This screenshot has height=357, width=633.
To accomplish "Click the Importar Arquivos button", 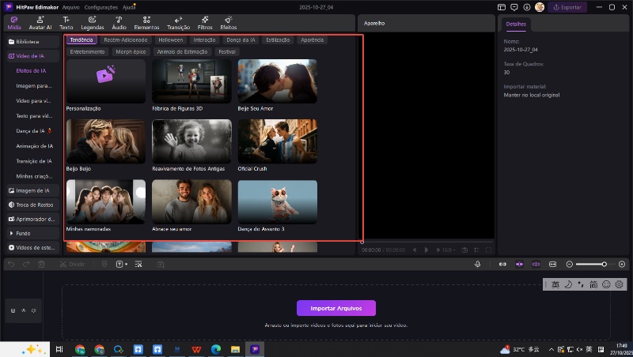I will [x=335, y=308].
